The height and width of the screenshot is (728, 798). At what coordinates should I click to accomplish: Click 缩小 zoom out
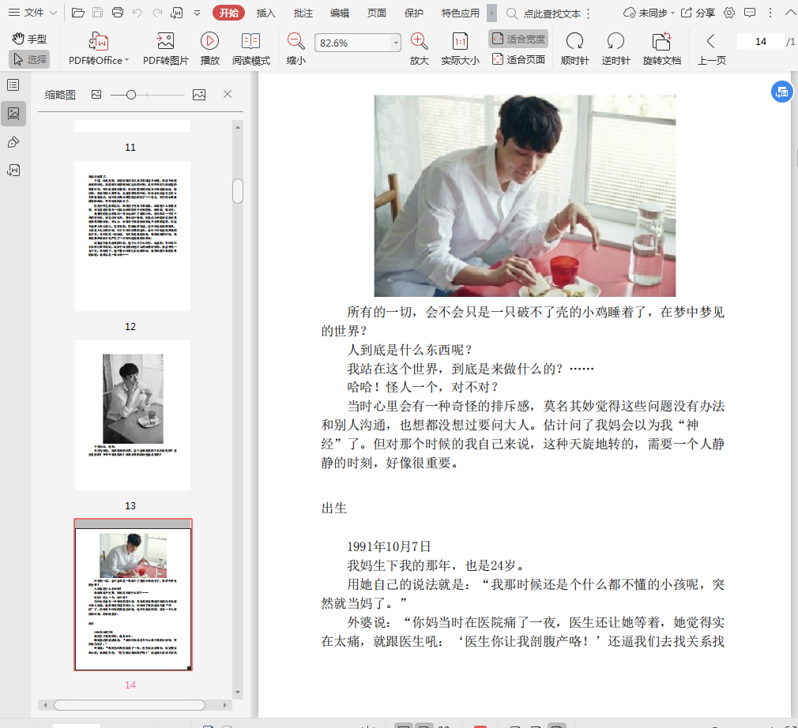(x=295, y=49)
